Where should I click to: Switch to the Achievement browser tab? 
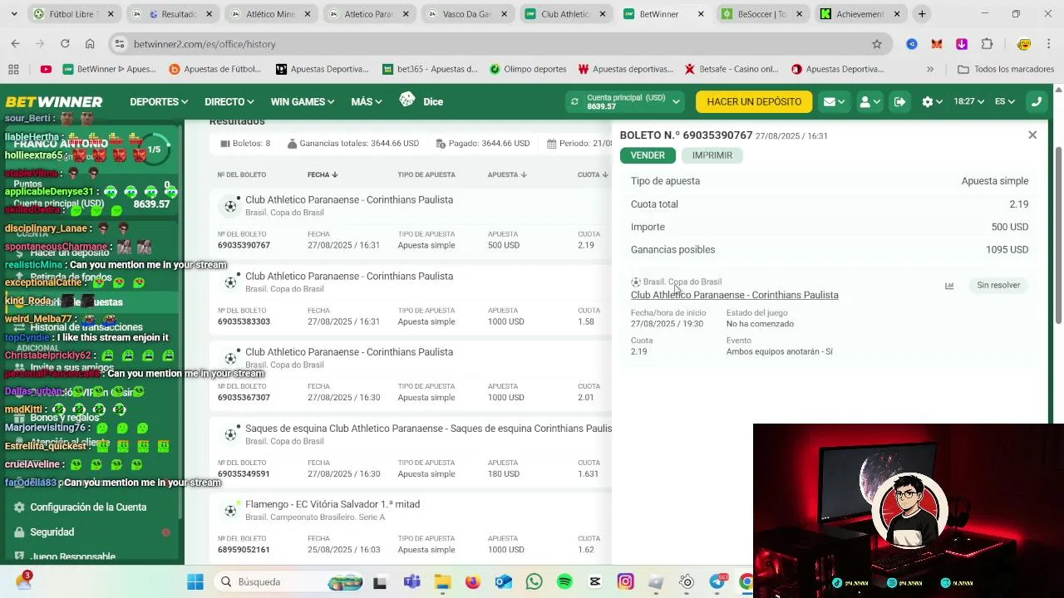click(860, 14)
